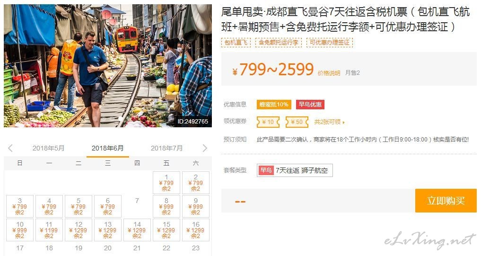Switch calendar to 2018年7月 tab
The image size is (481, 256).
pos(166,148)
